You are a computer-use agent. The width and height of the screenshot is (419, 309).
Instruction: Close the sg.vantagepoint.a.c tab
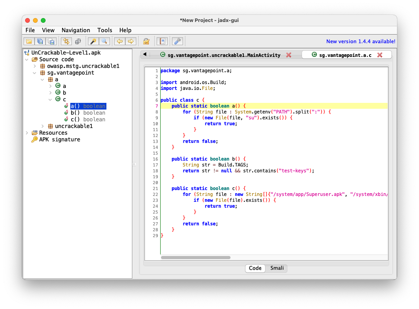380,55
